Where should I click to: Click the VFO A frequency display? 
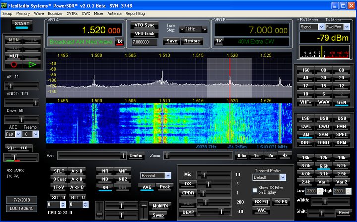85,30
